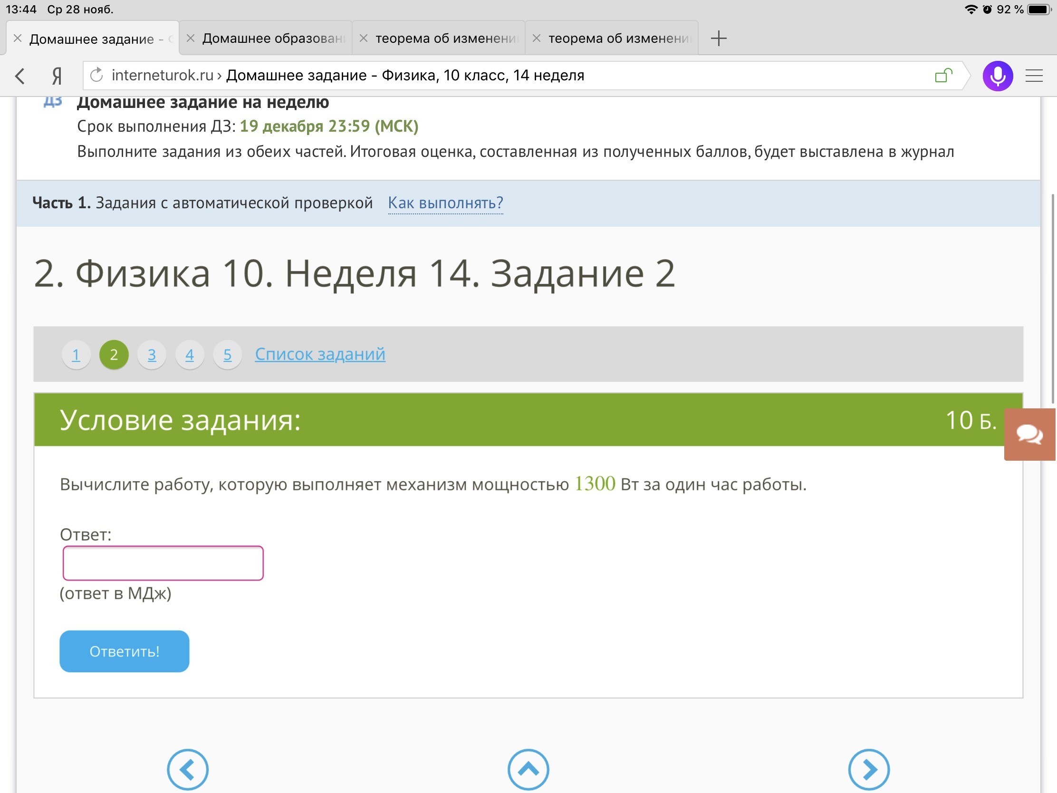Open the browser hamburger menu
Viewport: 1057px width, 793px height.
(x=1034, y=76)
